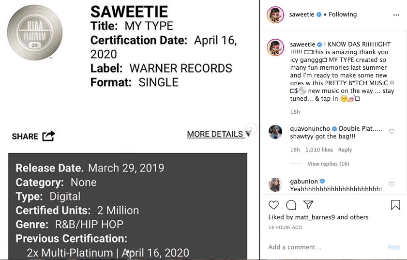407x260 pixels.
Task: Toggle the Following status for saweetie
Action: 343,15
